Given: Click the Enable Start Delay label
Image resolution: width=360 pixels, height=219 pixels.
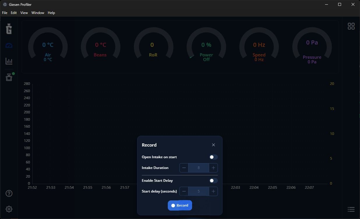Looking at the screenshot, I should [x=157, y=181].
